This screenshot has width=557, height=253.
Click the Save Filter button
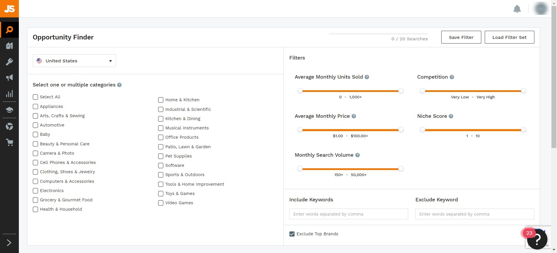click(x=461, y=37)
